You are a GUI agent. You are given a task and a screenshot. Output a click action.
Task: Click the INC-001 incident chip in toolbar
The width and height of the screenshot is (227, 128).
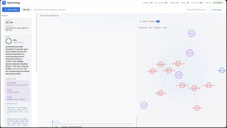click(x=26, y=10)
